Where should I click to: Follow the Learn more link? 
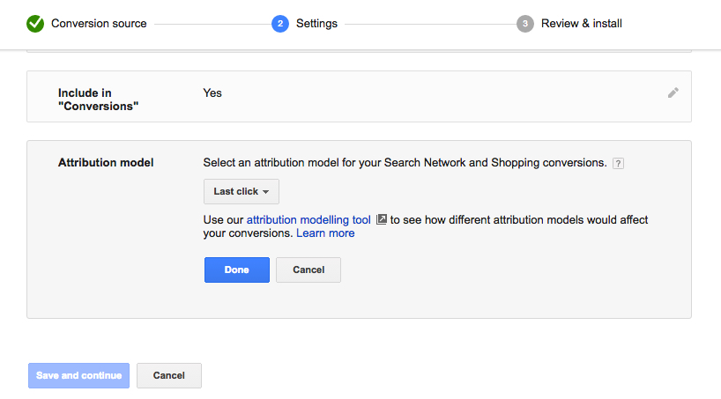(x=325, y=233)
